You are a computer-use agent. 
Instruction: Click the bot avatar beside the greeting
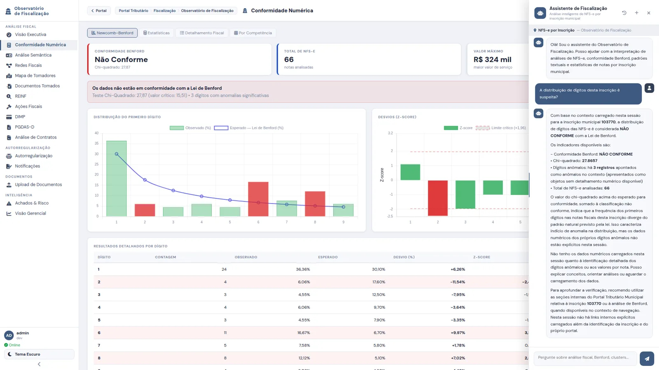coord(538,43)
